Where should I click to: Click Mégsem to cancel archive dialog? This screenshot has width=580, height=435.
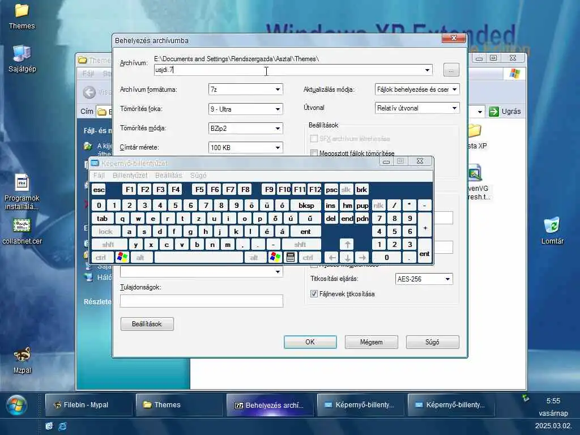[x=372, y=342]
